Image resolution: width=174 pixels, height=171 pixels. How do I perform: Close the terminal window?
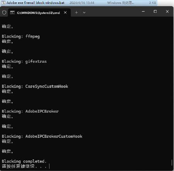tap(167, 12)
